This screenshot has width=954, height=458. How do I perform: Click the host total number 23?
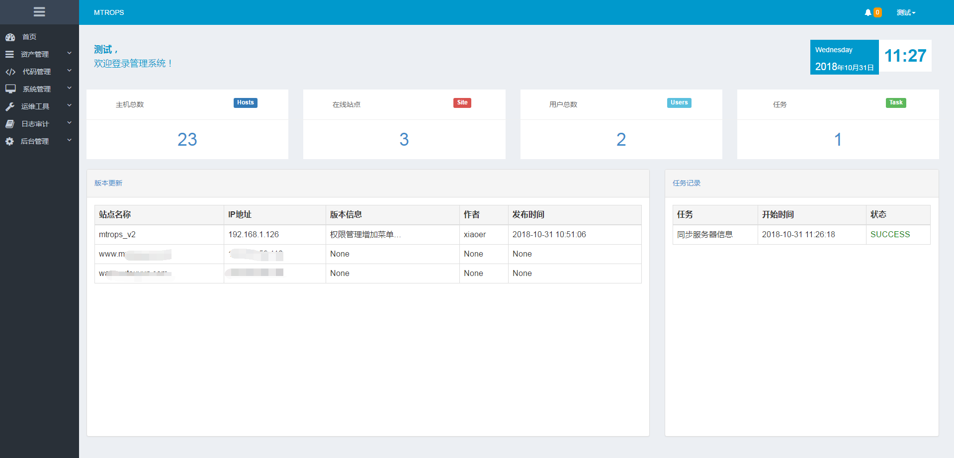click(x=187, y=139)
